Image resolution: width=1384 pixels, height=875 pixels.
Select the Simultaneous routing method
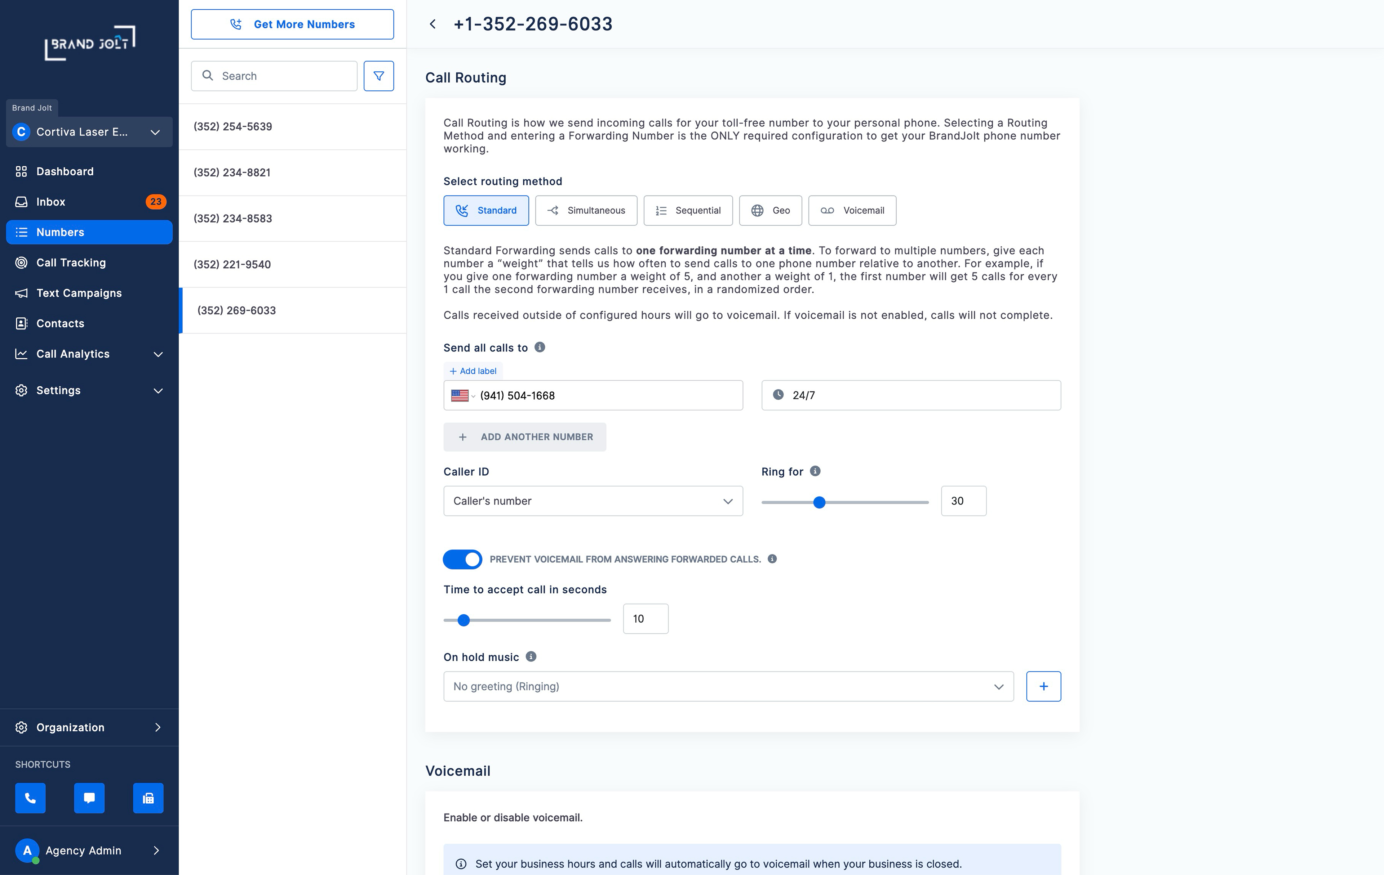586,210
